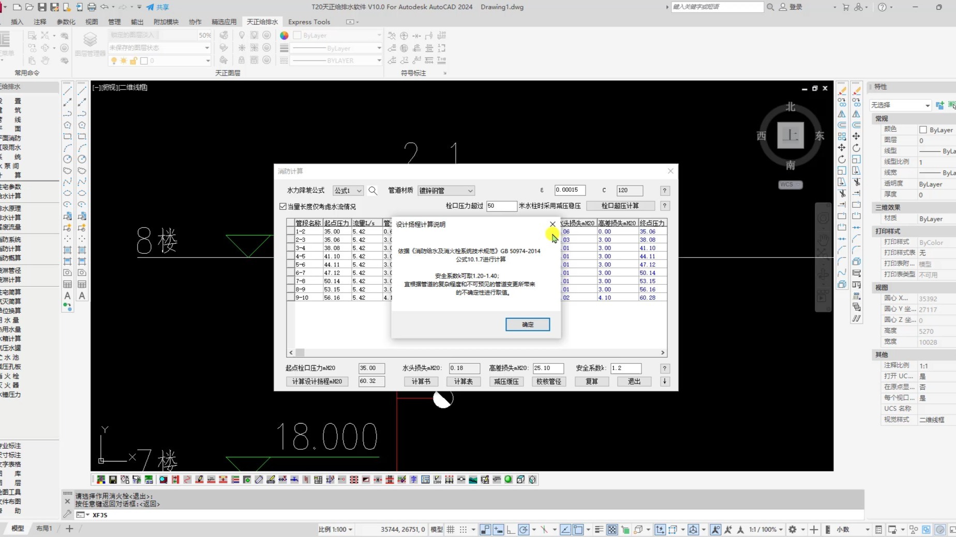The image size is (956, 537).
Task: Undo the last action with the Undo arrow
Action: tap(104, 7)
